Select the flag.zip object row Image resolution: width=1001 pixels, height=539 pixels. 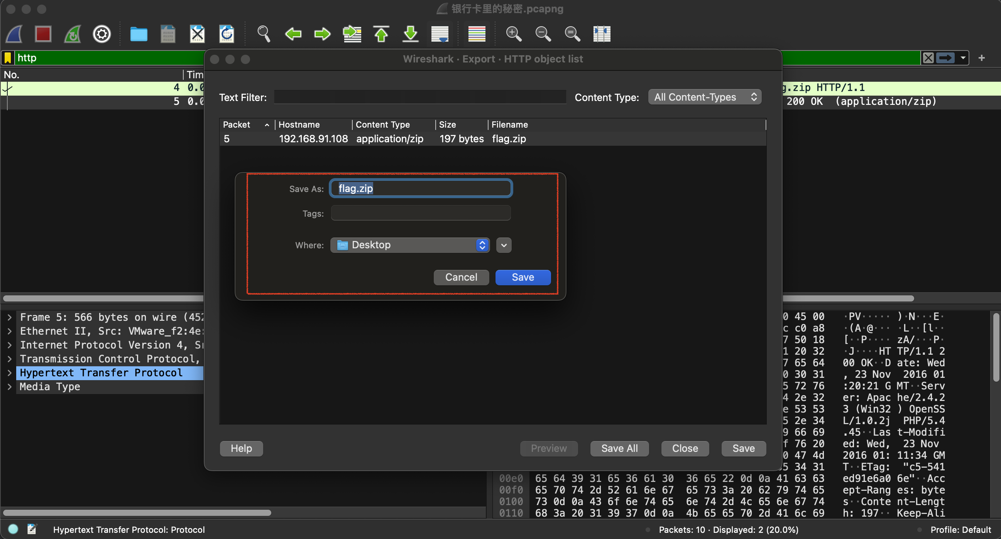pyautogui.click(x=493, y=139)
